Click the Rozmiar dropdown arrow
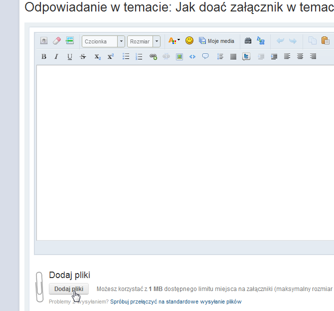The image size is (334, 311). coord(157,41)
